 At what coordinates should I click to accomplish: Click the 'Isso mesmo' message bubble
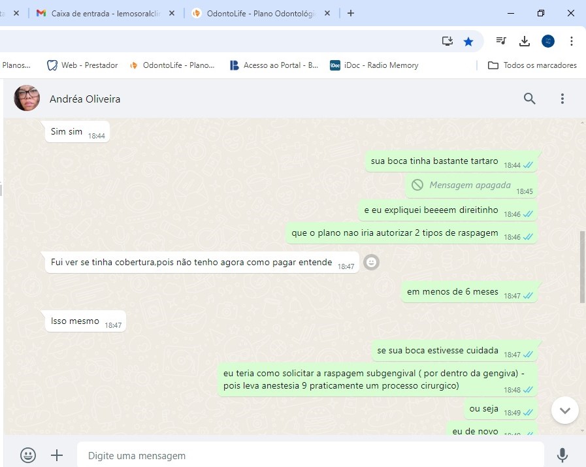tap(86, 321)
